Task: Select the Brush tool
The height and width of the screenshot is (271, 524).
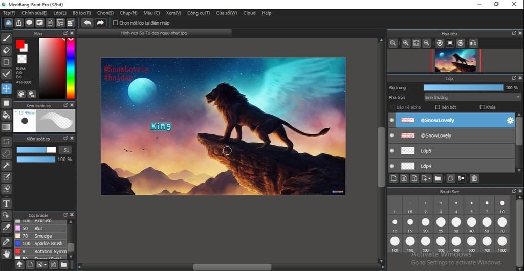Action: point(6,39)
